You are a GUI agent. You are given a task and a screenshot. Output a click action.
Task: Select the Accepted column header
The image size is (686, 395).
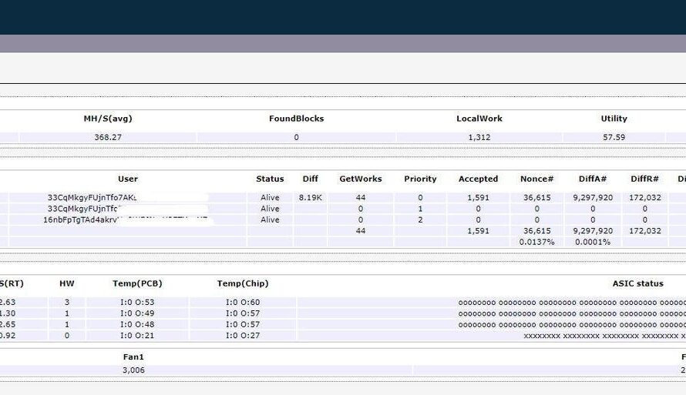(x=478, y=179)
